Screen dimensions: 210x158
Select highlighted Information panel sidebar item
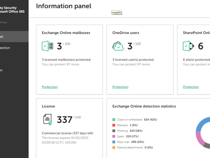click(x=14, y=37)
